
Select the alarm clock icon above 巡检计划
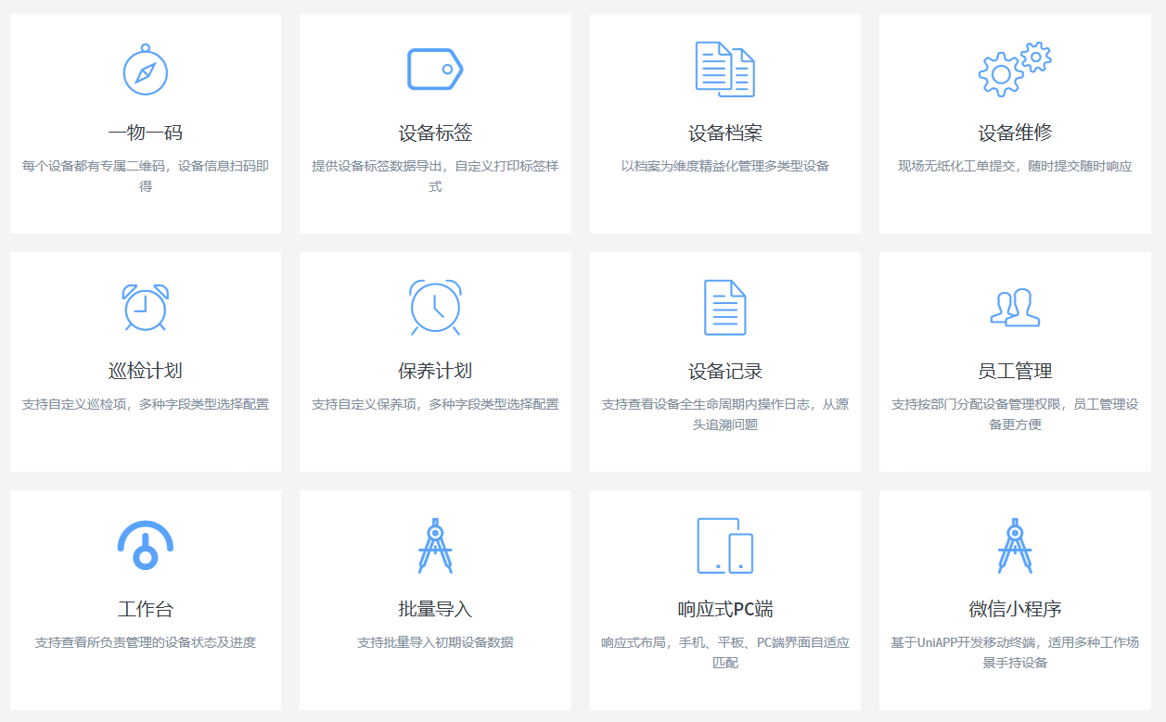click(x=145, y=306)
